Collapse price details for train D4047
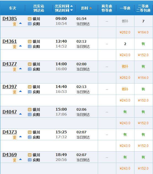Viewport: 153px width, 174px height. (20, 114)
